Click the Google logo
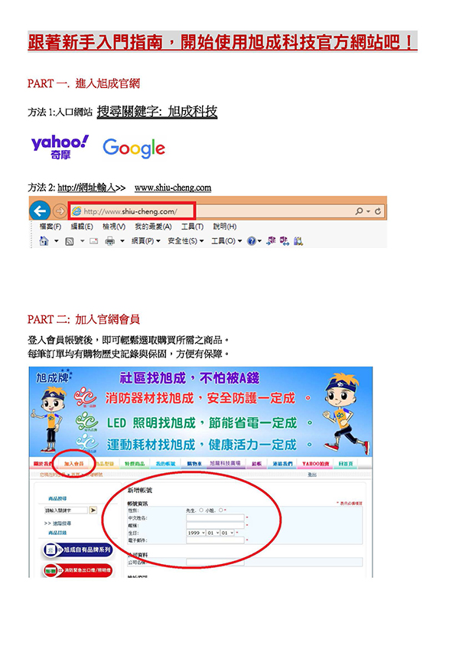Screen dimensions: 459x649 (134, 148)
